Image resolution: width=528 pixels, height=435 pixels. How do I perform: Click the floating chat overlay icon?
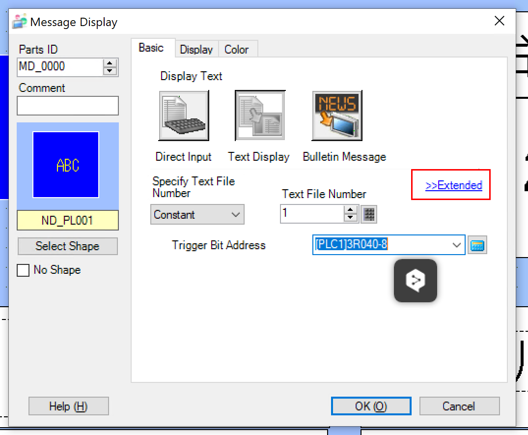pyautogui.click(x=416, y=280)
